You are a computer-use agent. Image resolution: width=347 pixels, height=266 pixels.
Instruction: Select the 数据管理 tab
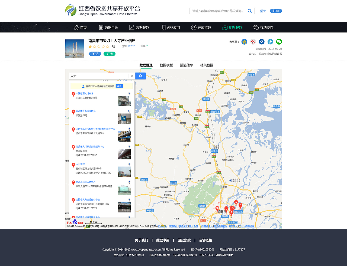click(146, 65)
